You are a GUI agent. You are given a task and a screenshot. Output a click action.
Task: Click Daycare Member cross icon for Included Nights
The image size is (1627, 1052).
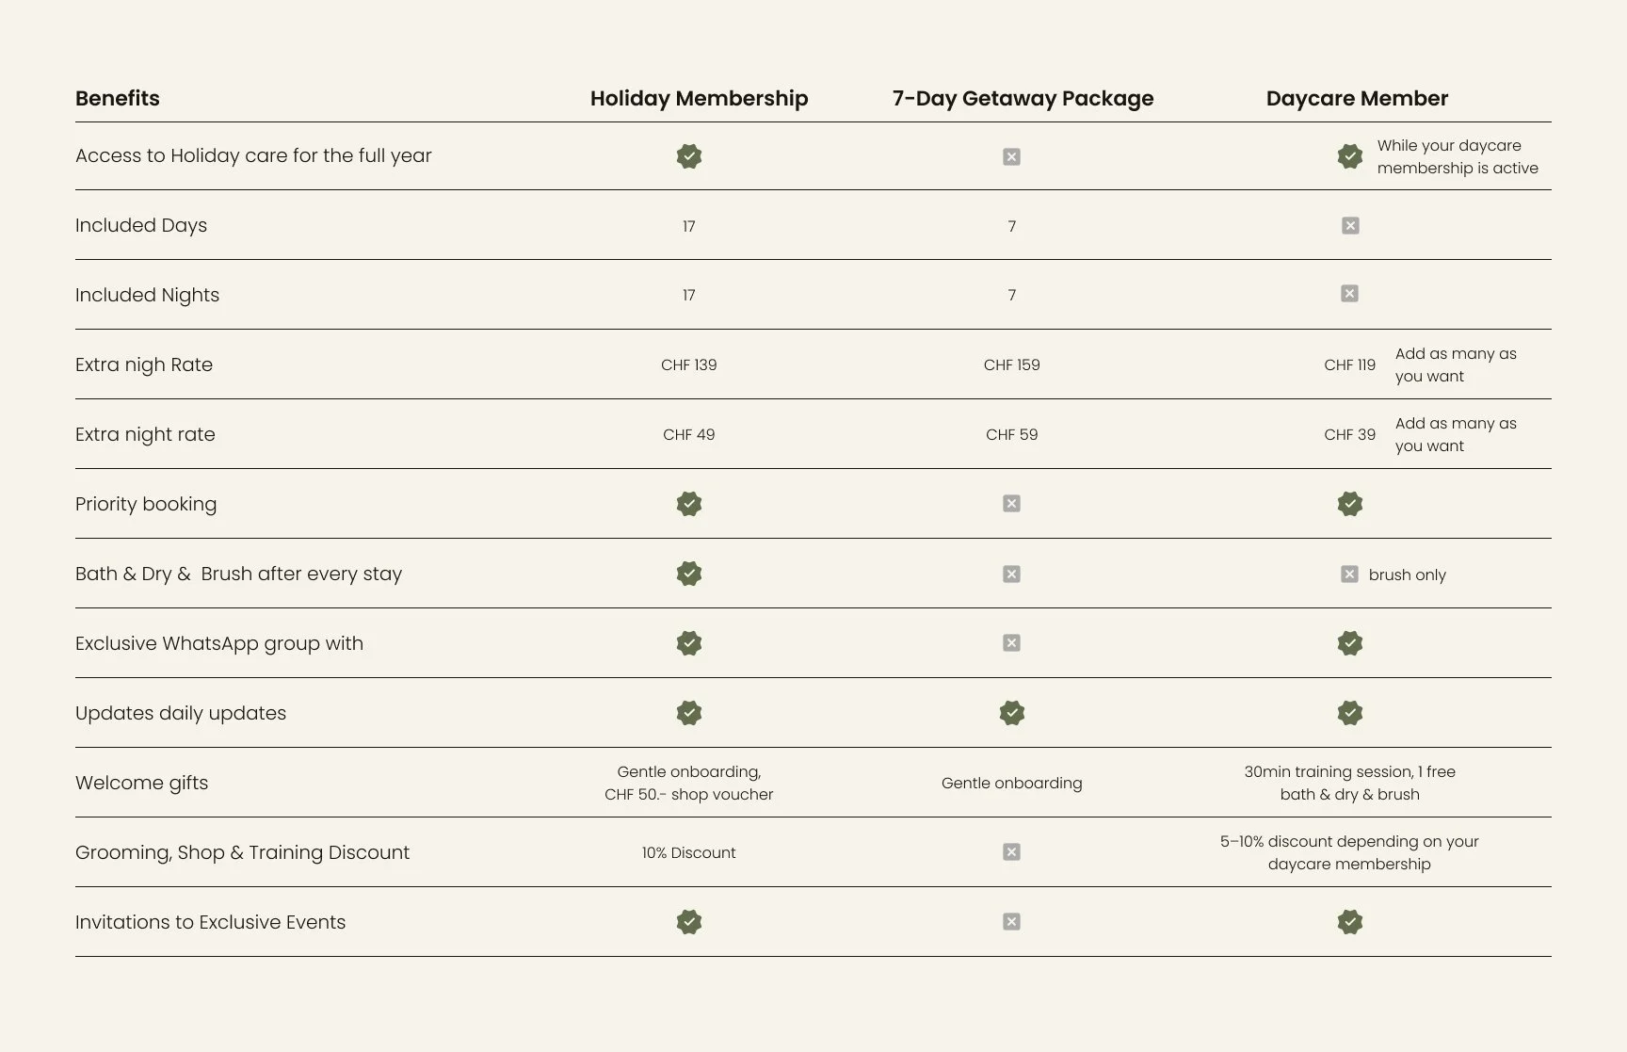[1349, 294]
